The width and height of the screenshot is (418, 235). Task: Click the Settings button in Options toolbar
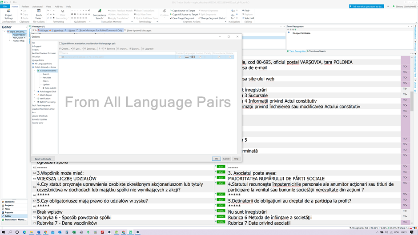(90, 49)
